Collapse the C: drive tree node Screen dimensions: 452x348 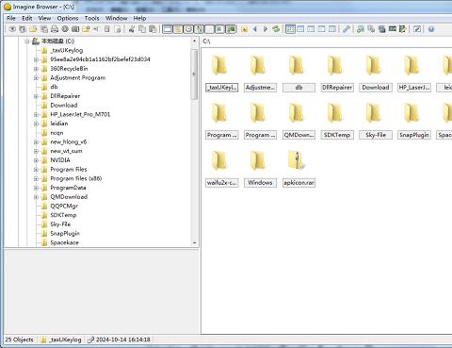(27, 41)
